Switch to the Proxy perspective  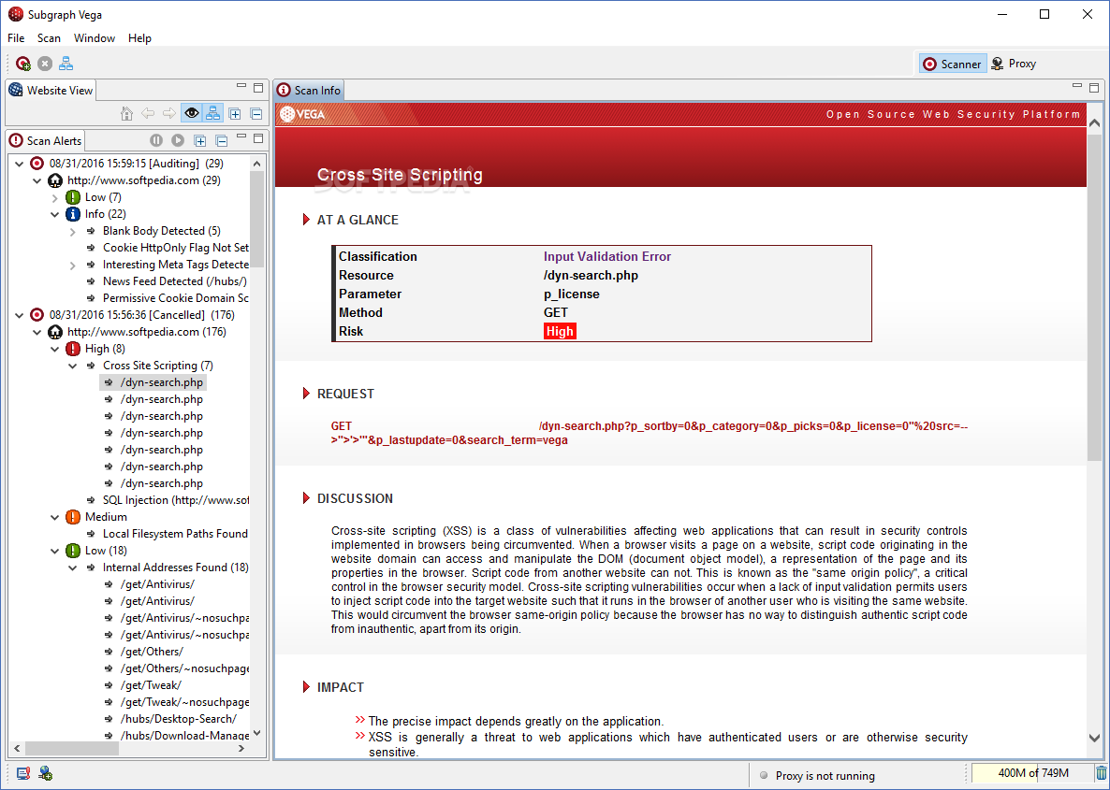pos(1014,64)
